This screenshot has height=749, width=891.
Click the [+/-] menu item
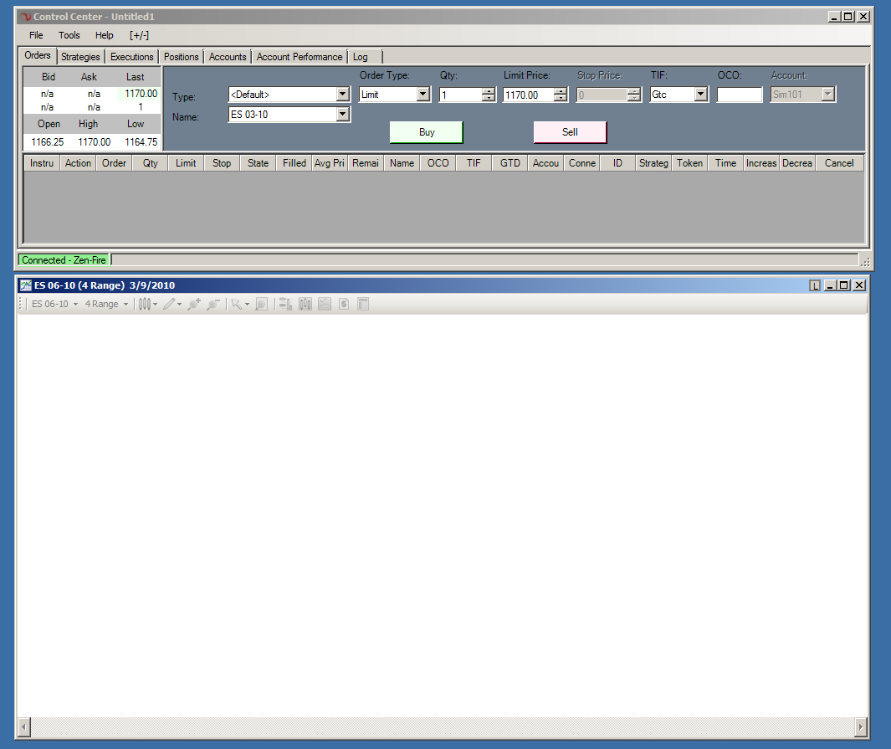[139, 35]
